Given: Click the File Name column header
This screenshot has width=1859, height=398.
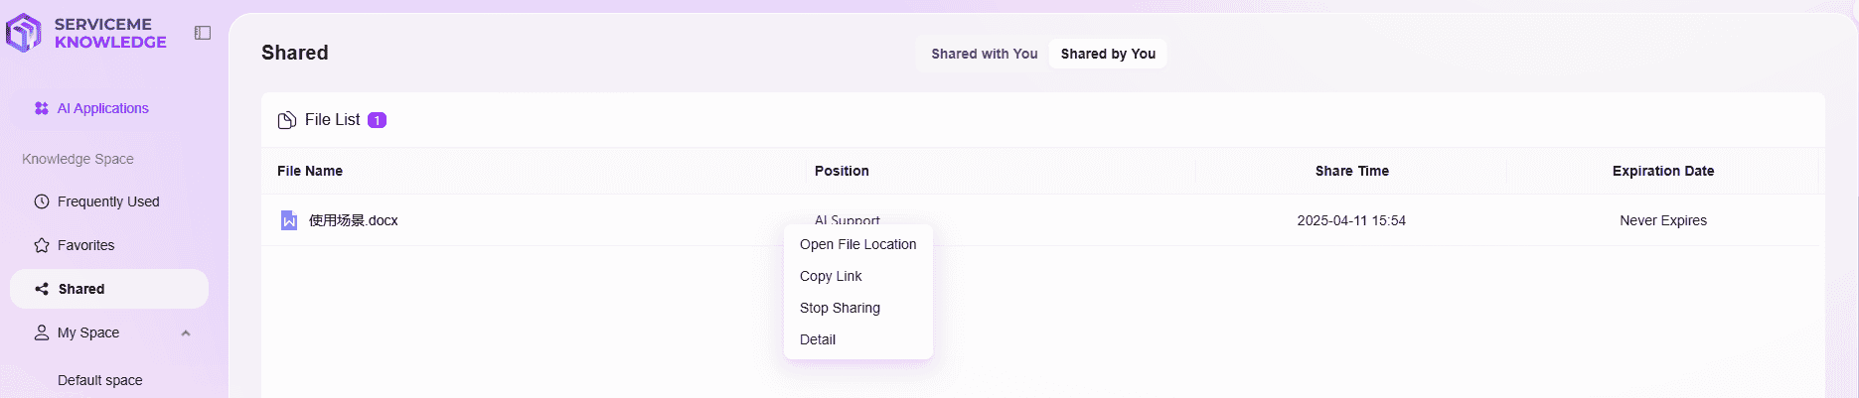Looking at the screenshot, I should [x=310, y=171].
